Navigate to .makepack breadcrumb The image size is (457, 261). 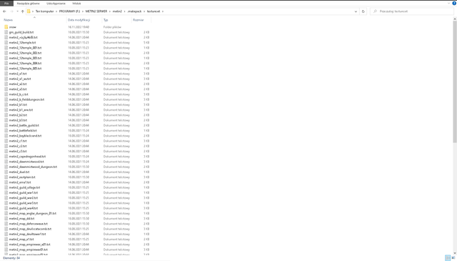point(134,11)
